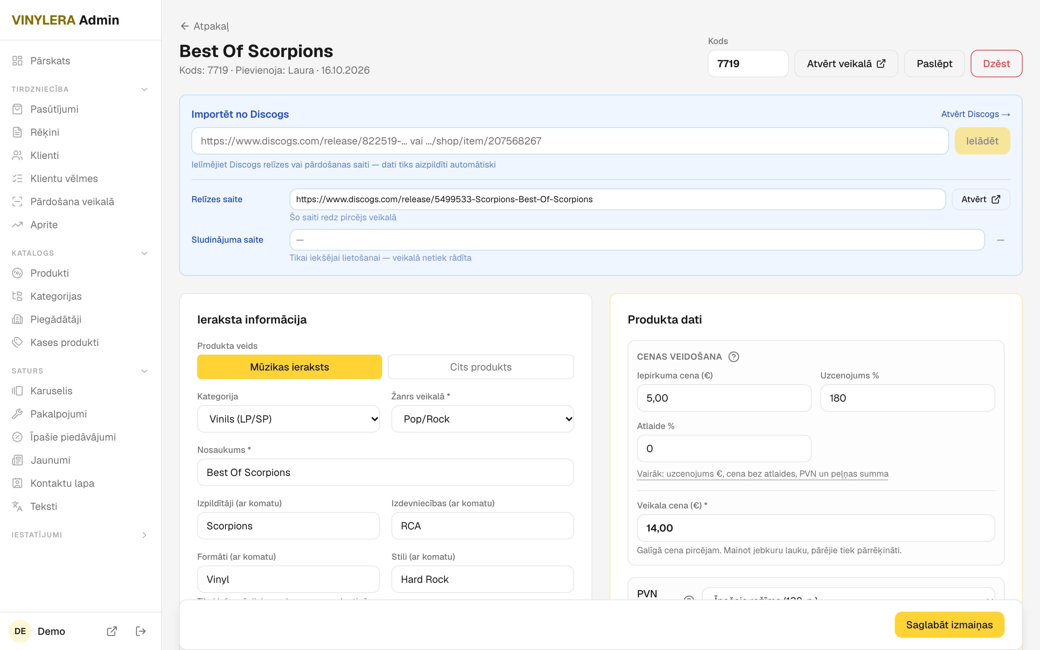Viewport: 1040px width, 650px height.
Task: Open the Pārskats dashboard icon
Action: tap(17, 61)
